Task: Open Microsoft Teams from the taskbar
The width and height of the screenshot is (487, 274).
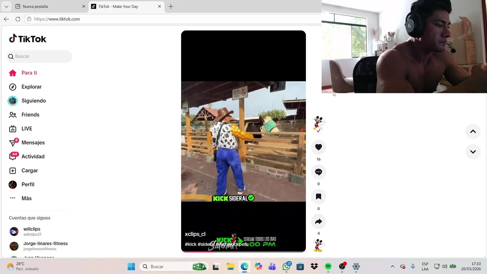Action: pos(272,266)
